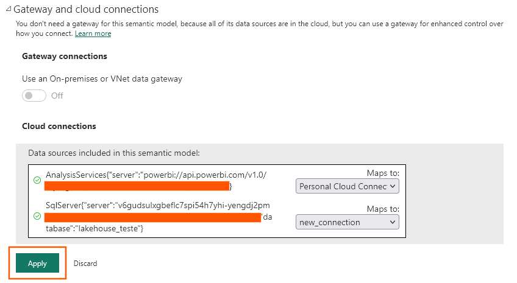517x283 pixels.
Task: Click Maps to label for SqlServer row
Action: click(x=382, y=209)
